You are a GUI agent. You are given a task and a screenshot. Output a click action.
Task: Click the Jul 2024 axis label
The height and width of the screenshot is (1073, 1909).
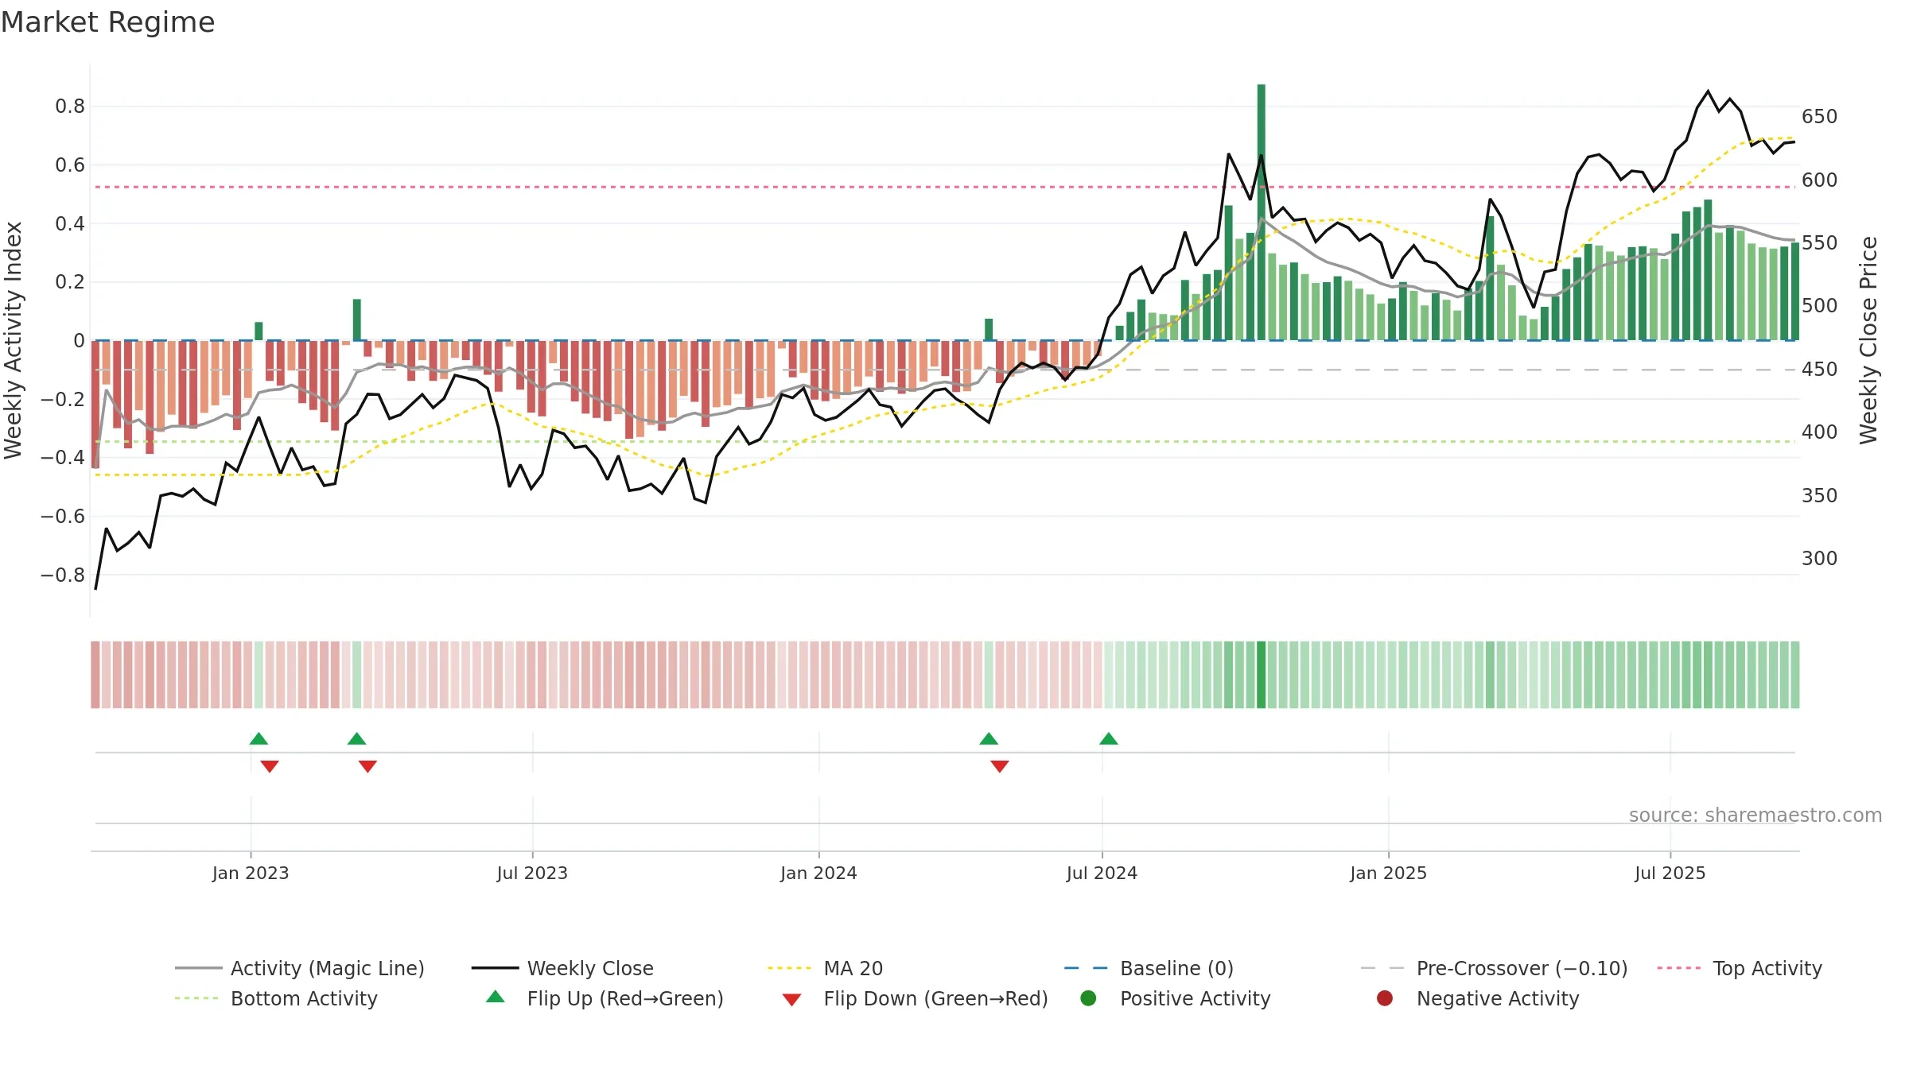pyautogui.click(x=1102, y=873)
